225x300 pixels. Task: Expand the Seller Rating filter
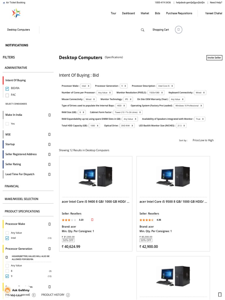[x=49, y=164]
